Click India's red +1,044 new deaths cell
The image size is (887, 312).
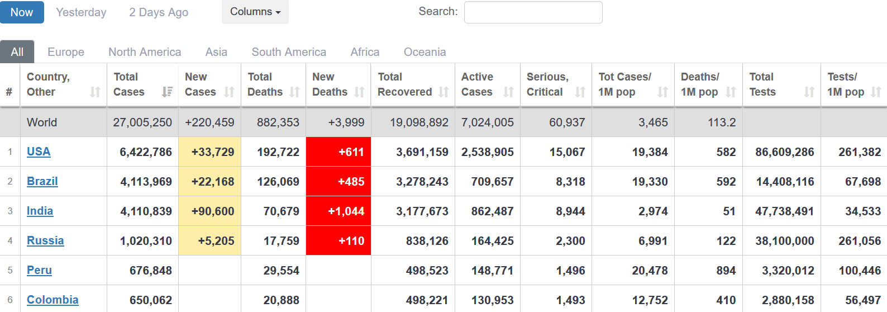click(x=338, y=211)
